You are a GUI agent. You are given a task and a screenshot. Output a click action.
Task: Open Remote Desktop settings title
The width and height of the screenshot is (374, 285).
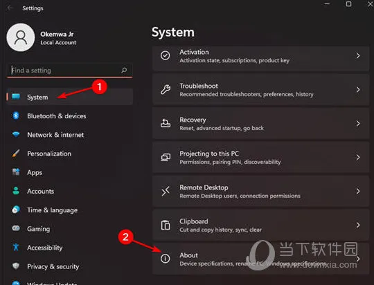pyautogui.click(x=204, y=187)
